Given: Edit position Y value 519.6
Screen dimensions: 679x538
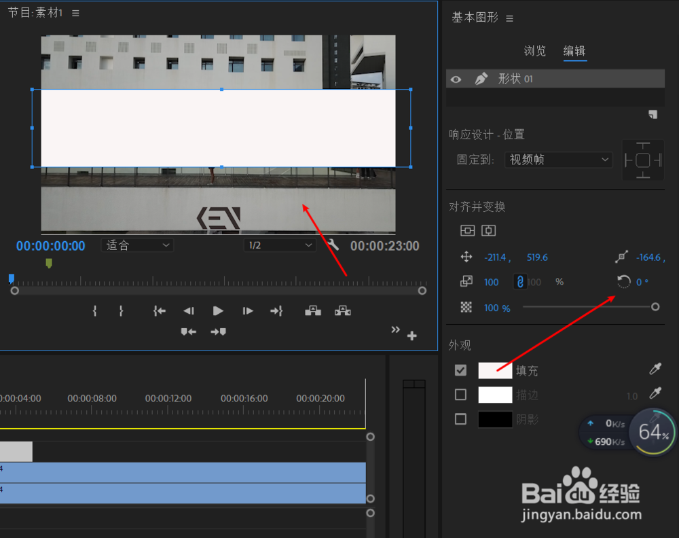Looking at the screenshot, I should [537, 257].
